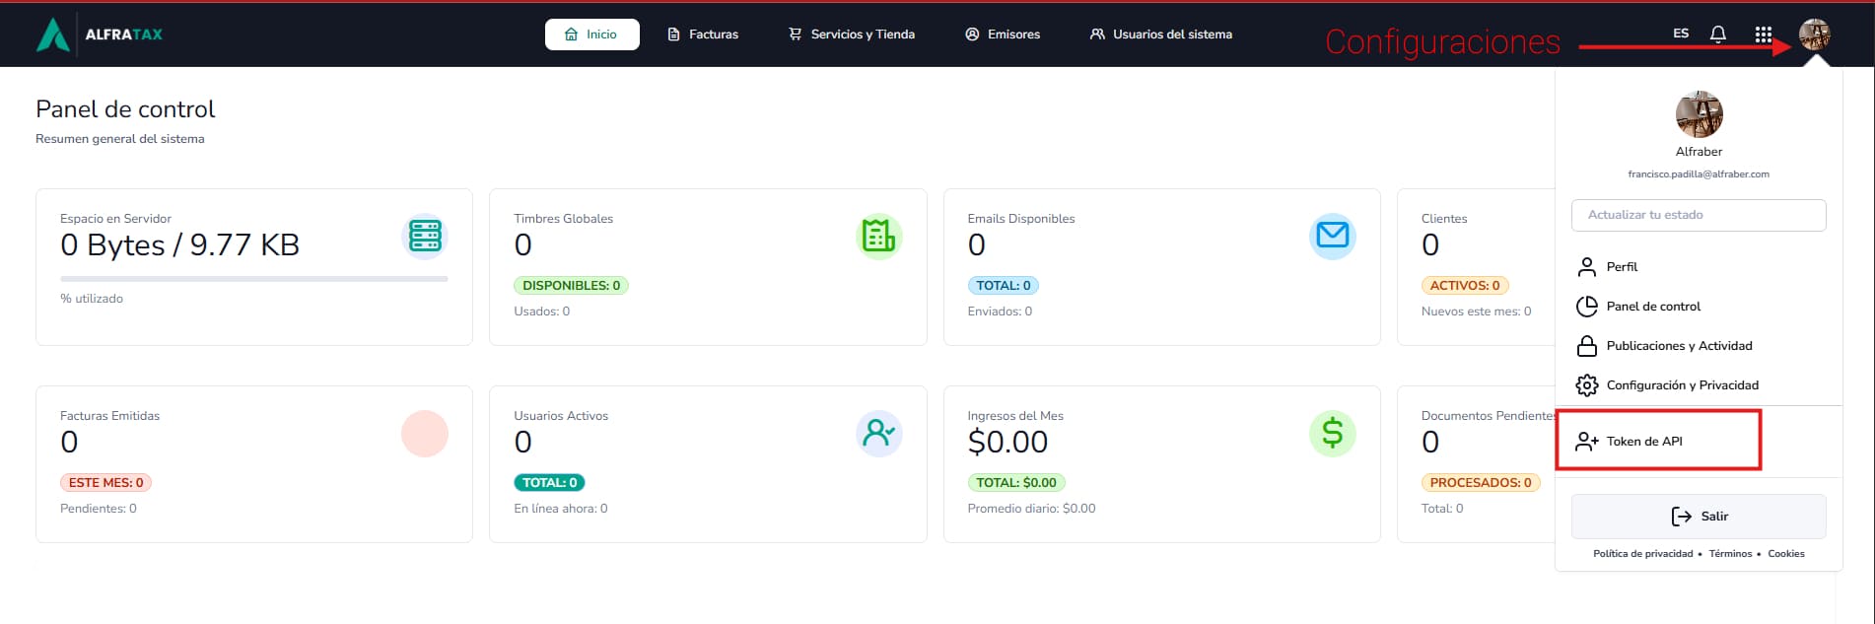This screenshot has width=1875, height=624.
Task: Click the green TOTAL: 0 users badge
Action: coord(549,483)
